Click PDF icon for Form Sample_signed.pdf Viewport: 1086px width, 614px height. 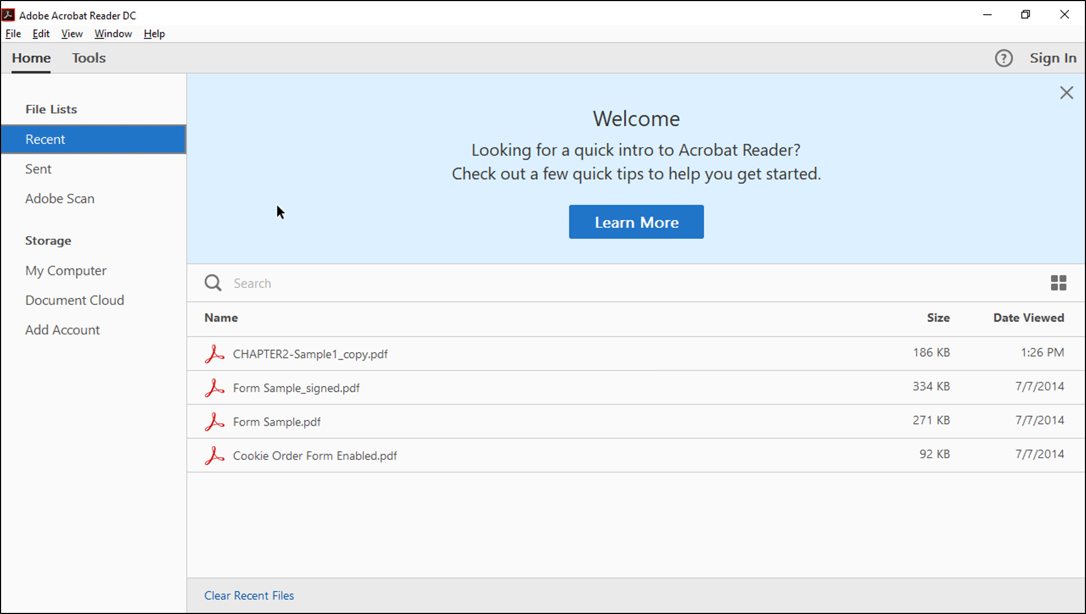point(214,388)
